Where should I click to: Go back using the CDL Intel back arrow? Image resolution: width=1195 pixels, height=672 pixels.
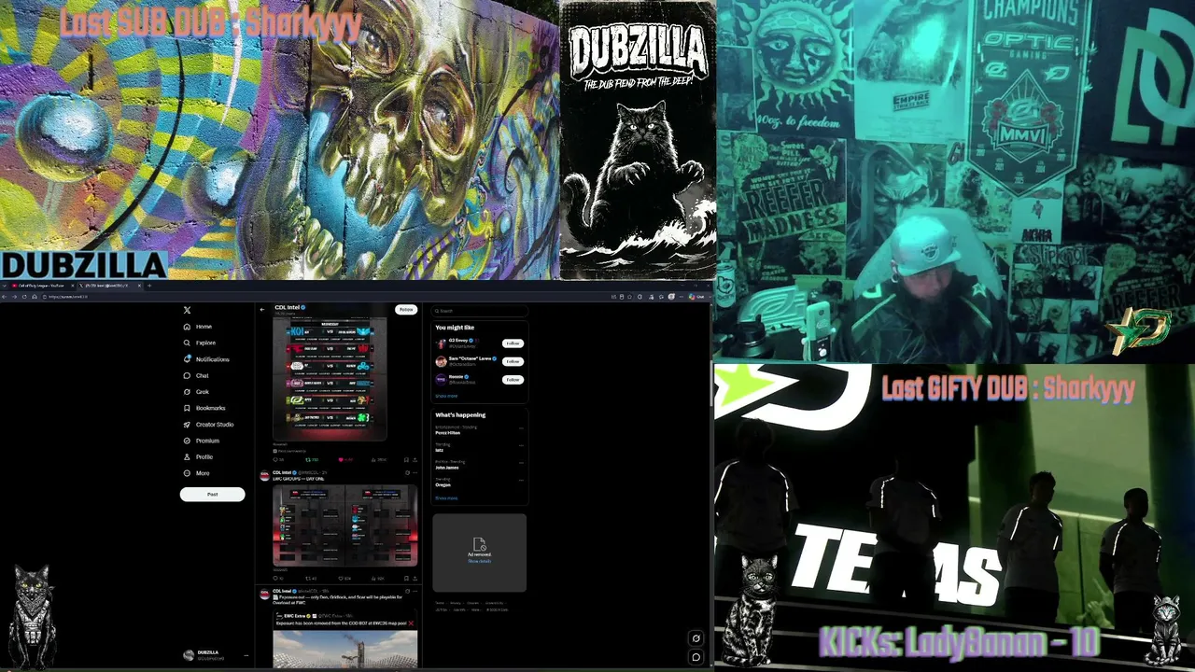pos(262,309)
